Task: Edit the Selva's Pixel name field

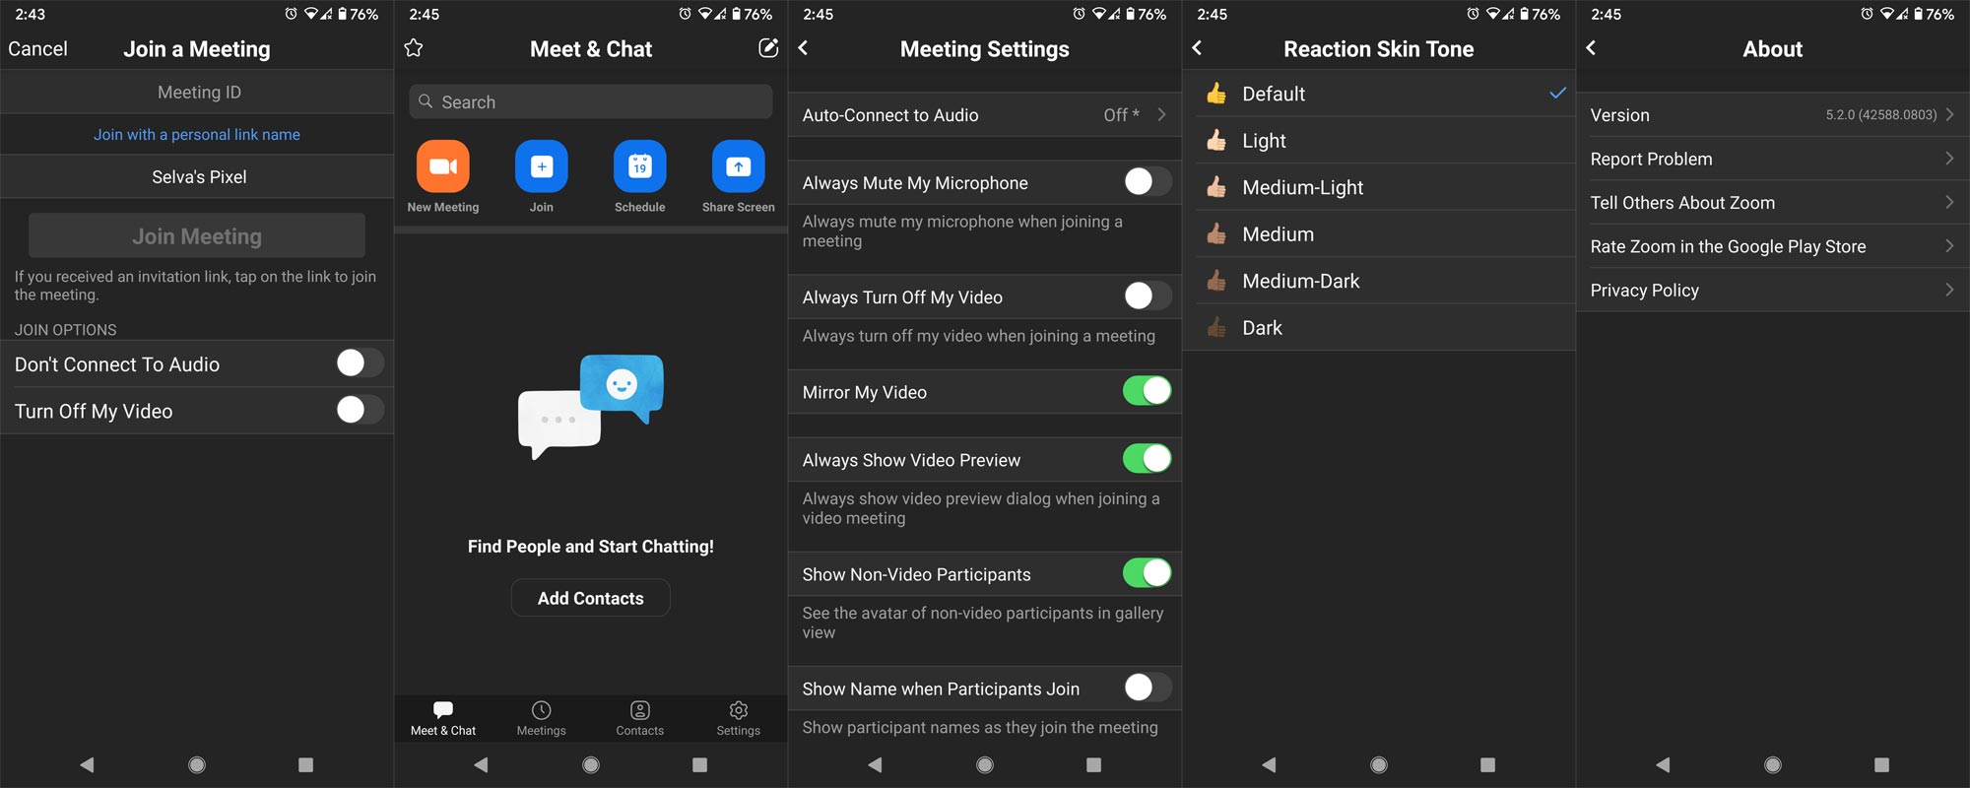Action: click(197, 176)
